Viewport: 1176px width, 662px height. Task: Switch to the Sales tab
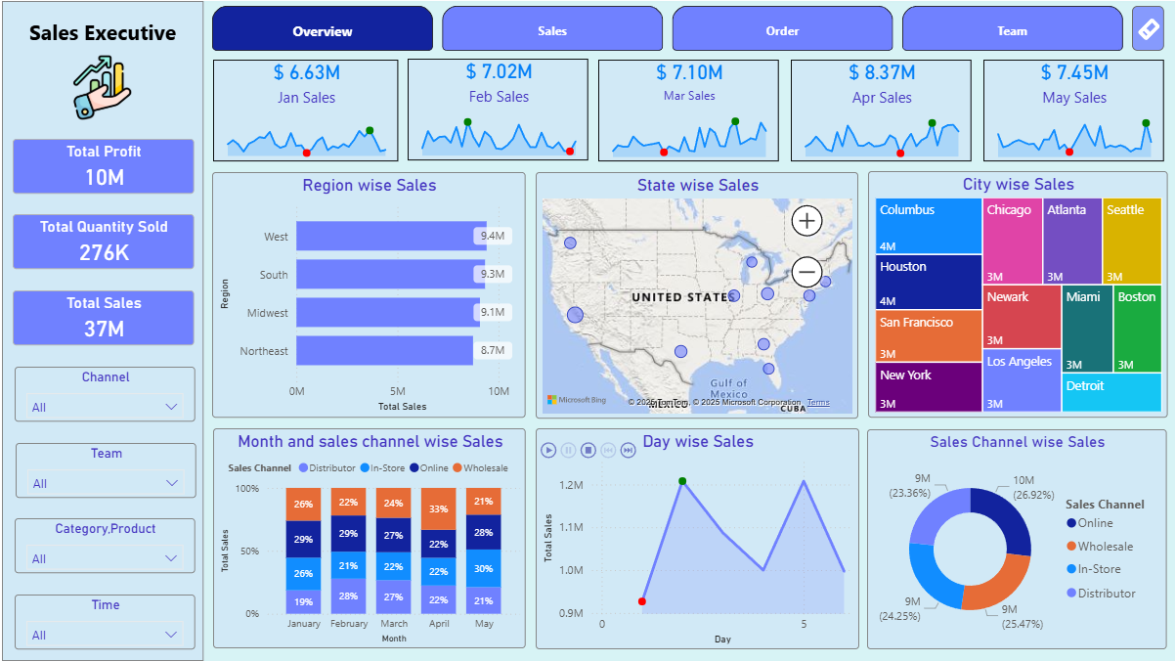552,30
